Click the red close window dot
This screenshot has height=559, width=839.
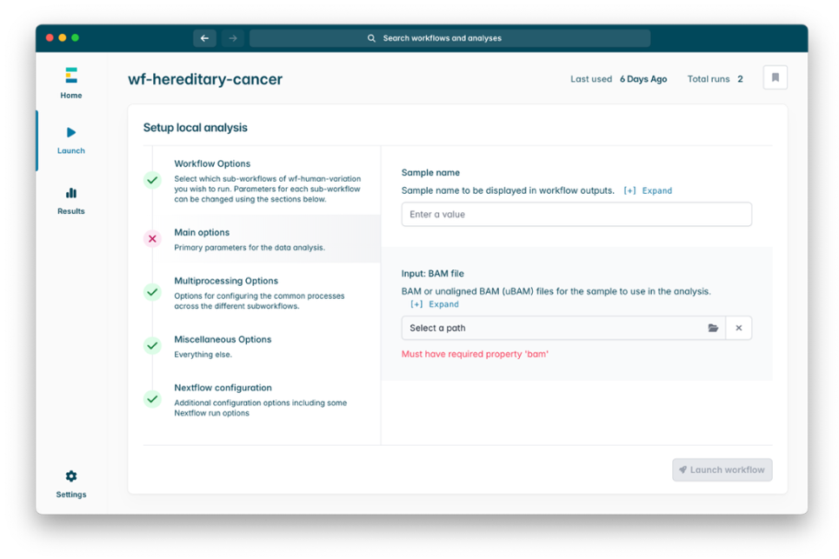[50, 37]
